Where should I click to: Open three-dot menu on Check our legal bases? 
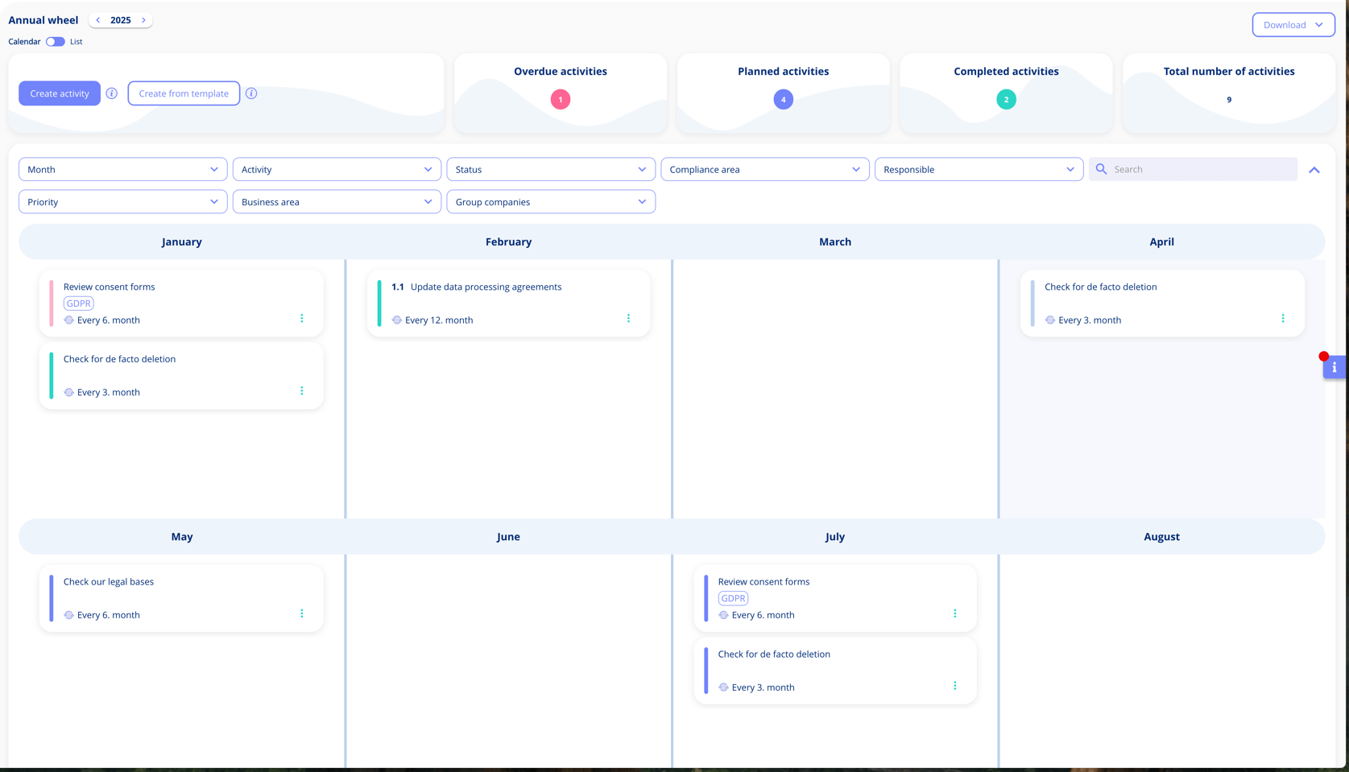tap(302, 613)
